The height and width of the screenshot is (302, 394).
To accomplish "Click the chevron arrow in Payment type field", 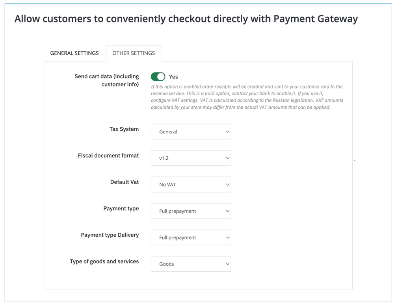I will click(227, 211).
